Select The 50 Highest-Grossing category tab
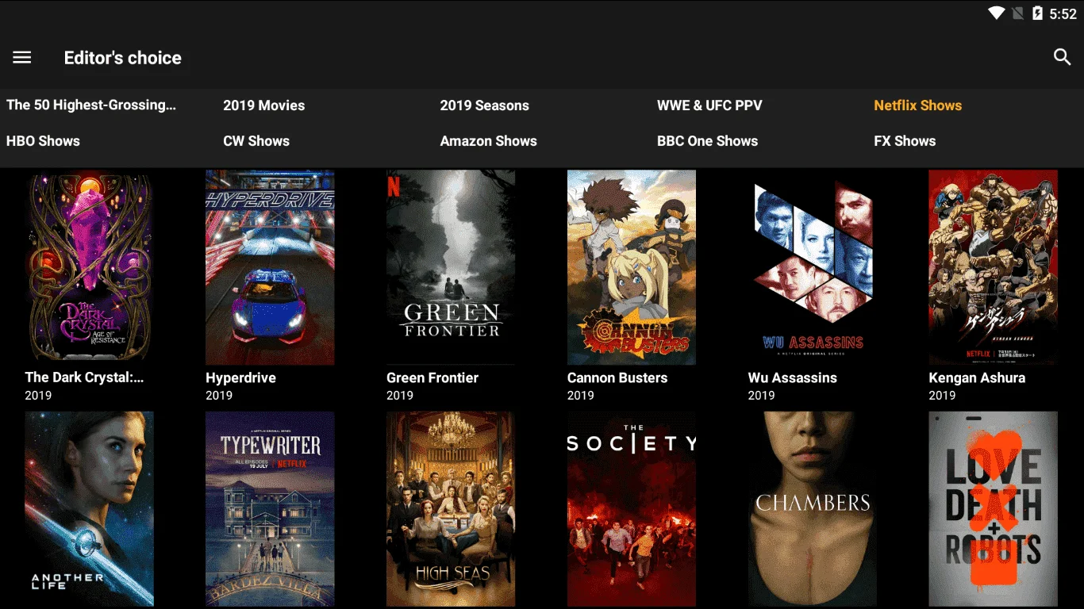Viewport: 1084px width, 609px height. pyautogui.click(x=91, y=105)
